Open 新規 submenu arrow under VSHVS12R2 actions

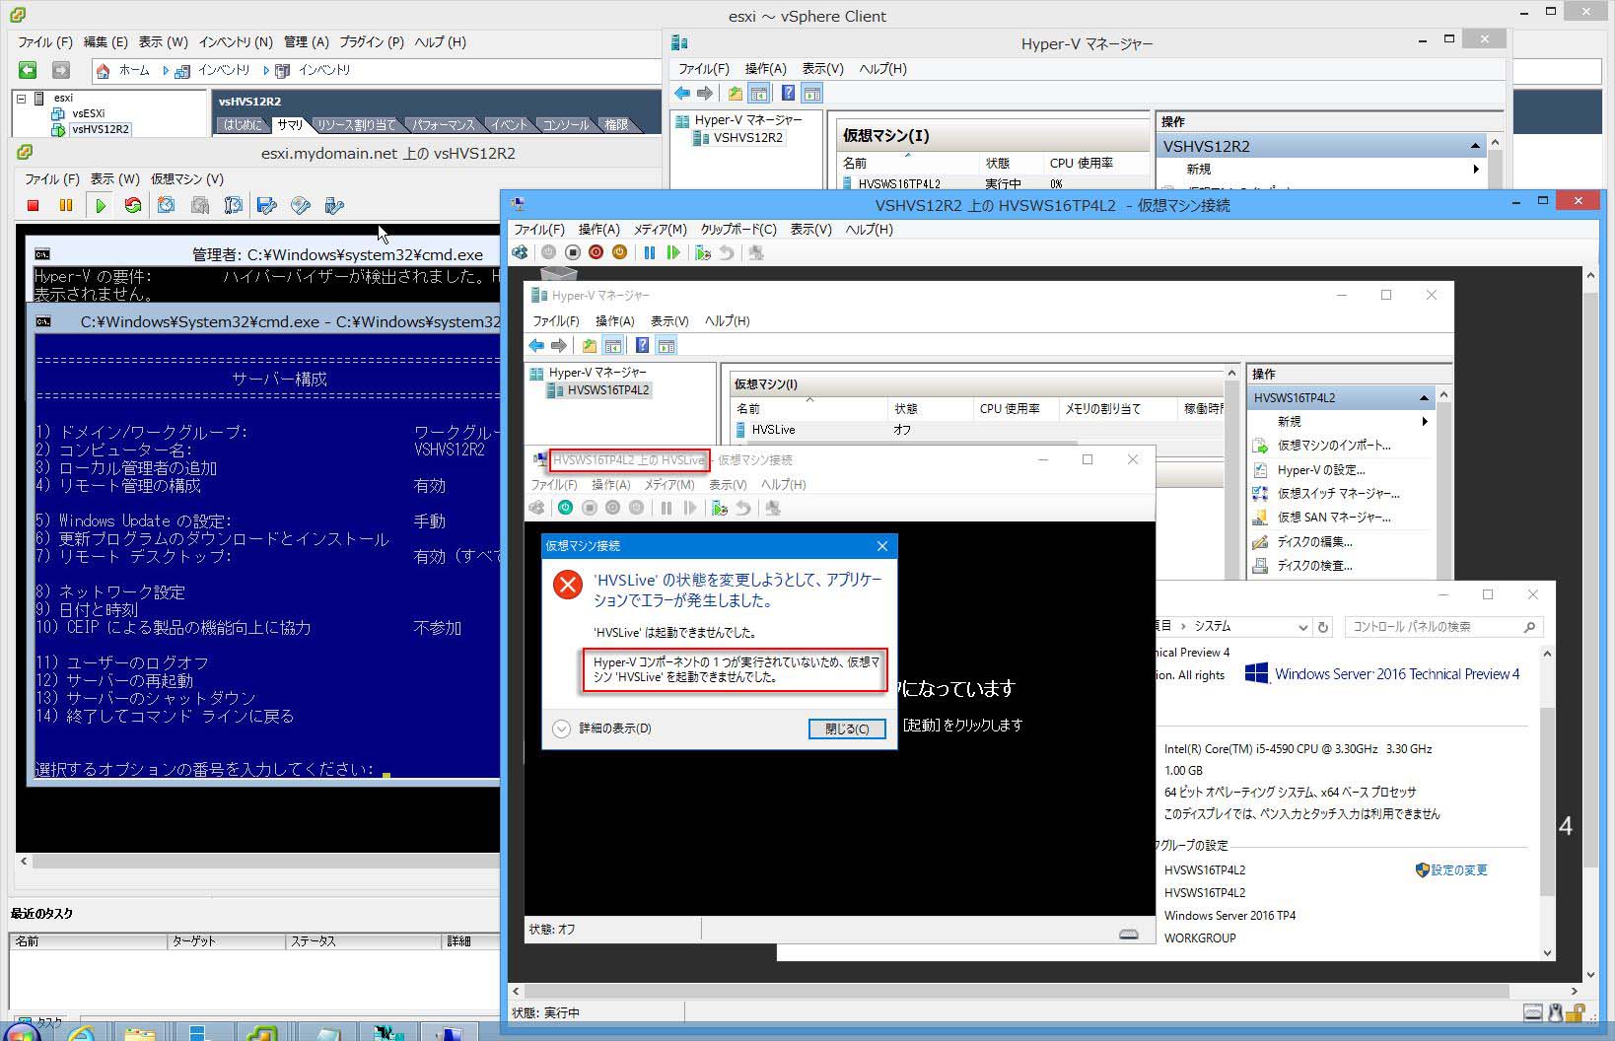point(1476,170)
